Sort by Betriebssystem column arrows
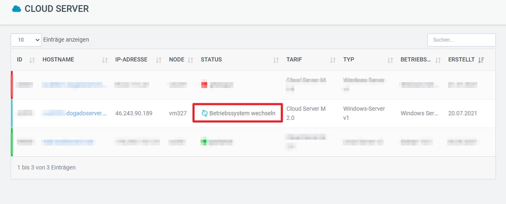 pyautogui.click(x=438, y=60)
